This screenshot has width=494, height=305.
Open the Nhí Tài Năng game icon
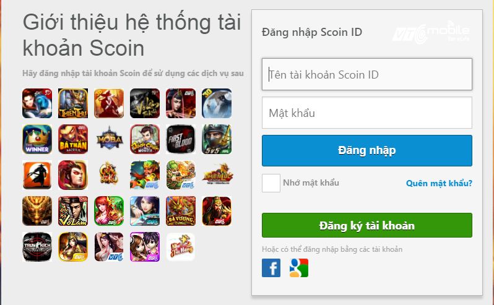point(181,247)
